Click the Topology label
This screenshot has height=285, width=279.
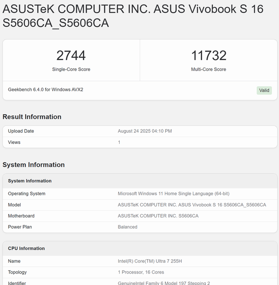tap(17, 272)
